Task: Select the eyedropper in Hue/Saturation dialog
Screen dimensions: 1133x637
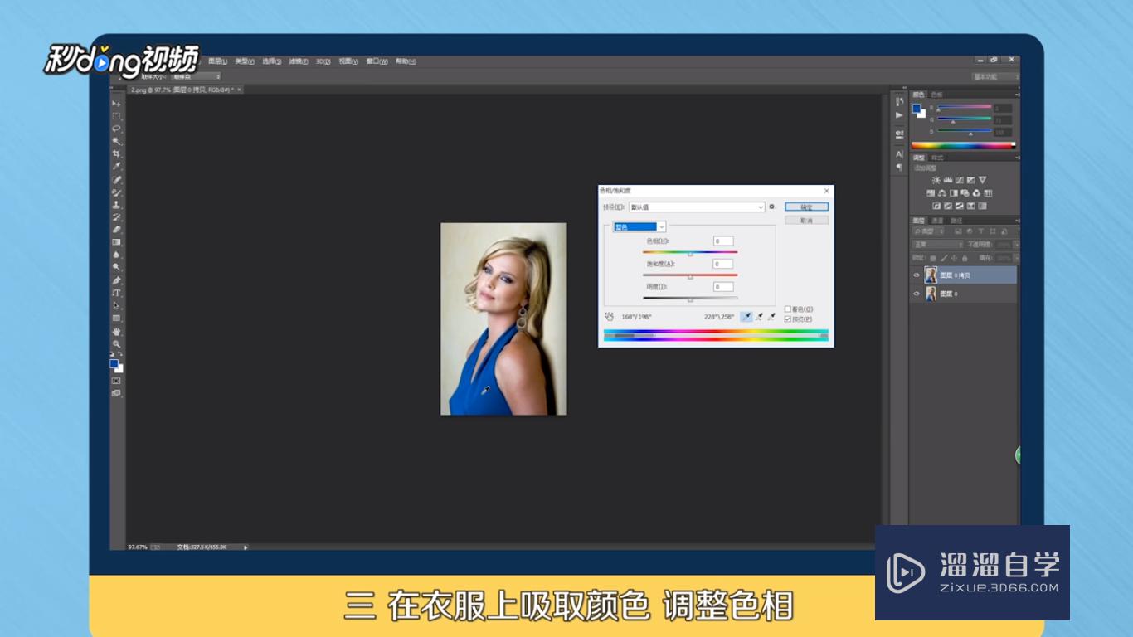Action: (x=746, y=317)
